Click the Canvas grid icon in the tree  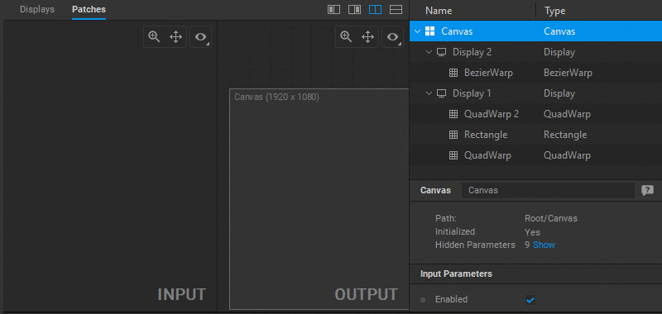click(x=429, y=31)
